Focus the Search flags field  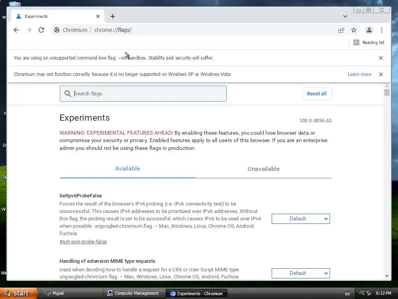(x=143, y=93)
